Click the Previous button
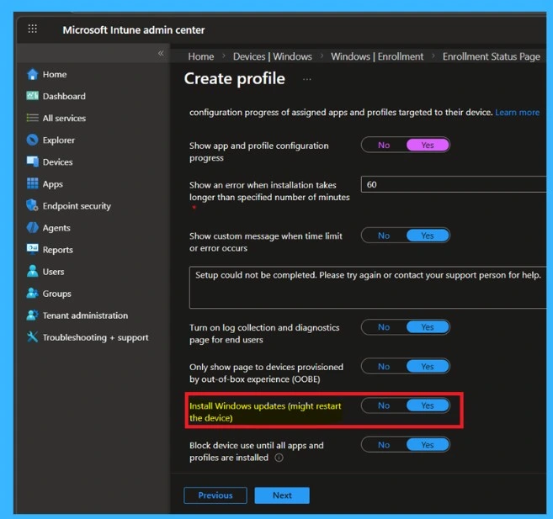 coord(215,495)
